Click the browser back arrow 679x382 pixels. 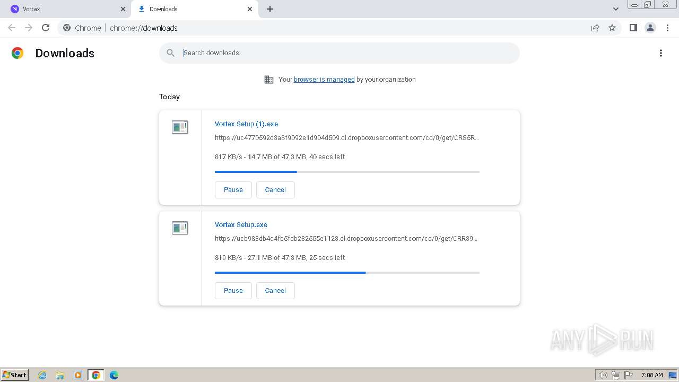[12, 28]
